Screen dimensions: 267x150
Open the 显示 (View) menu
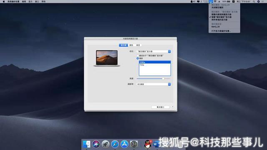(x=30, y=1)
